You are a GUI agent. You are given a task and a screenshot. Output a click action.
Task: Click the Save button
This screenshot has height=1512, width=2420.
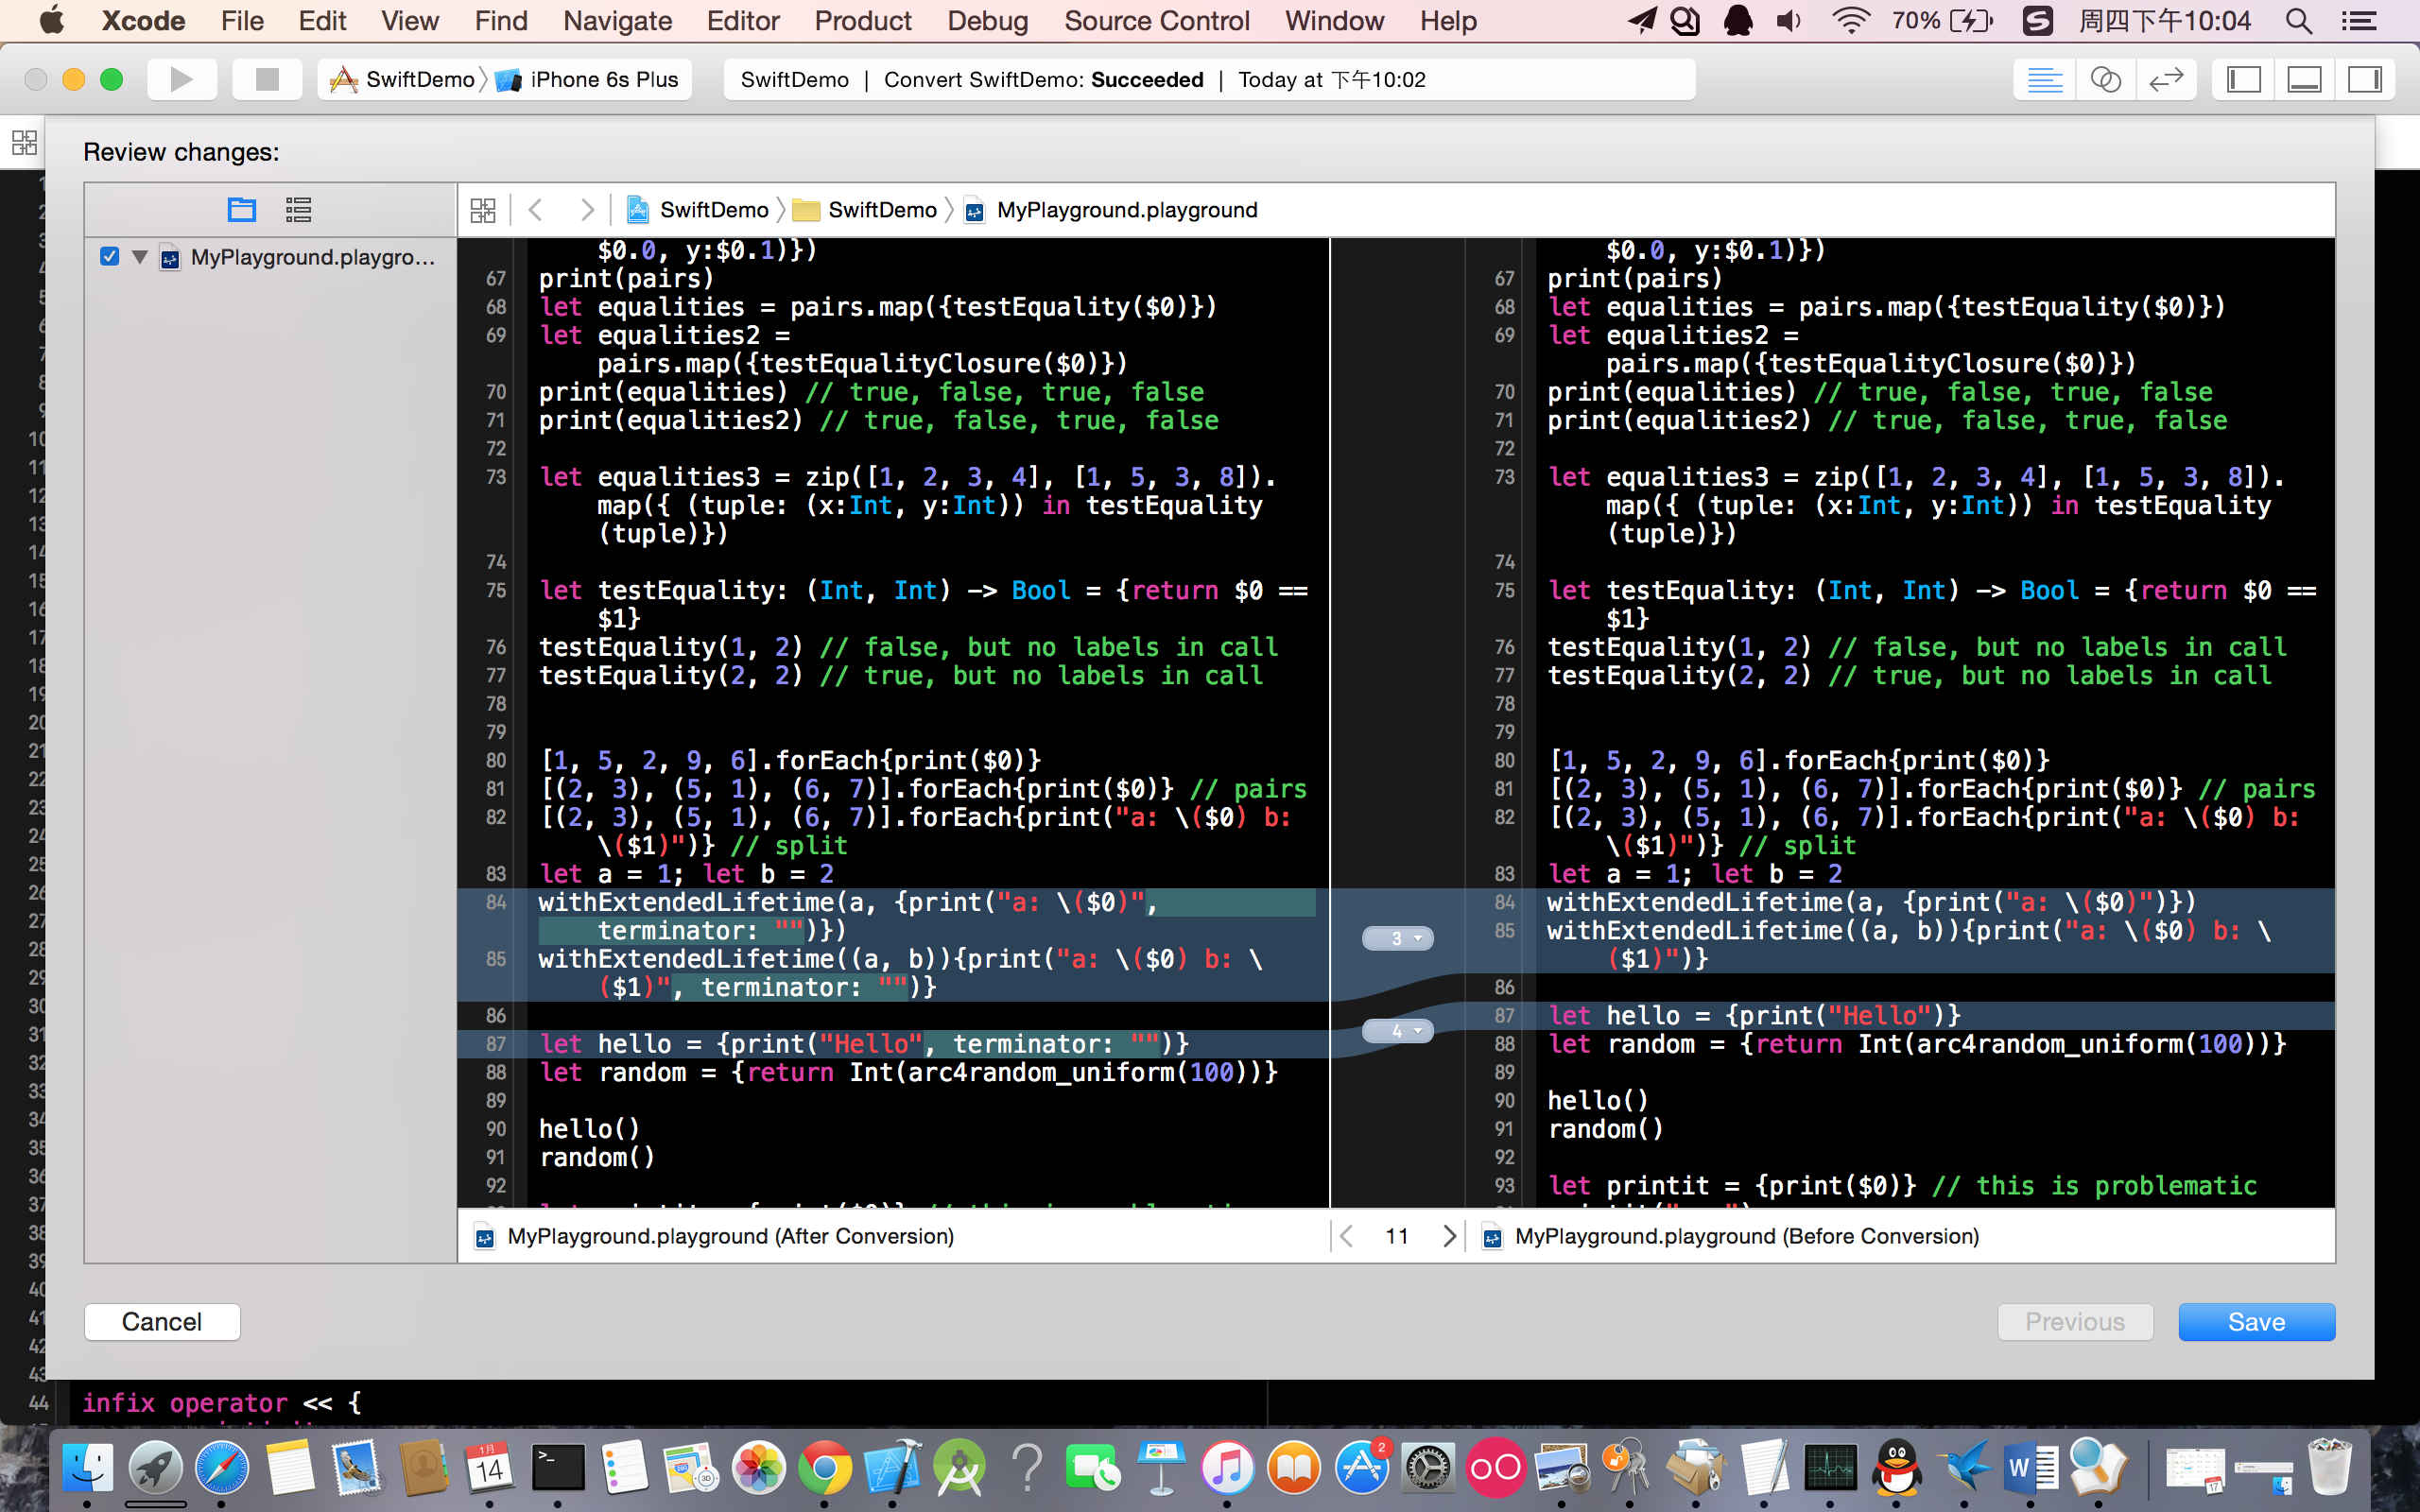pos(2256,1320)
